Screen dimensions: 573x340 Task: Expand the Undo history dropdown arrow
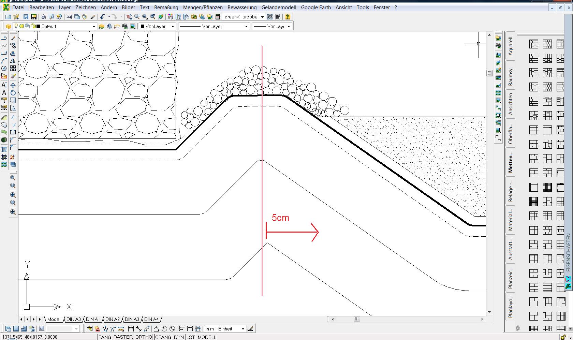coord(109,17)
